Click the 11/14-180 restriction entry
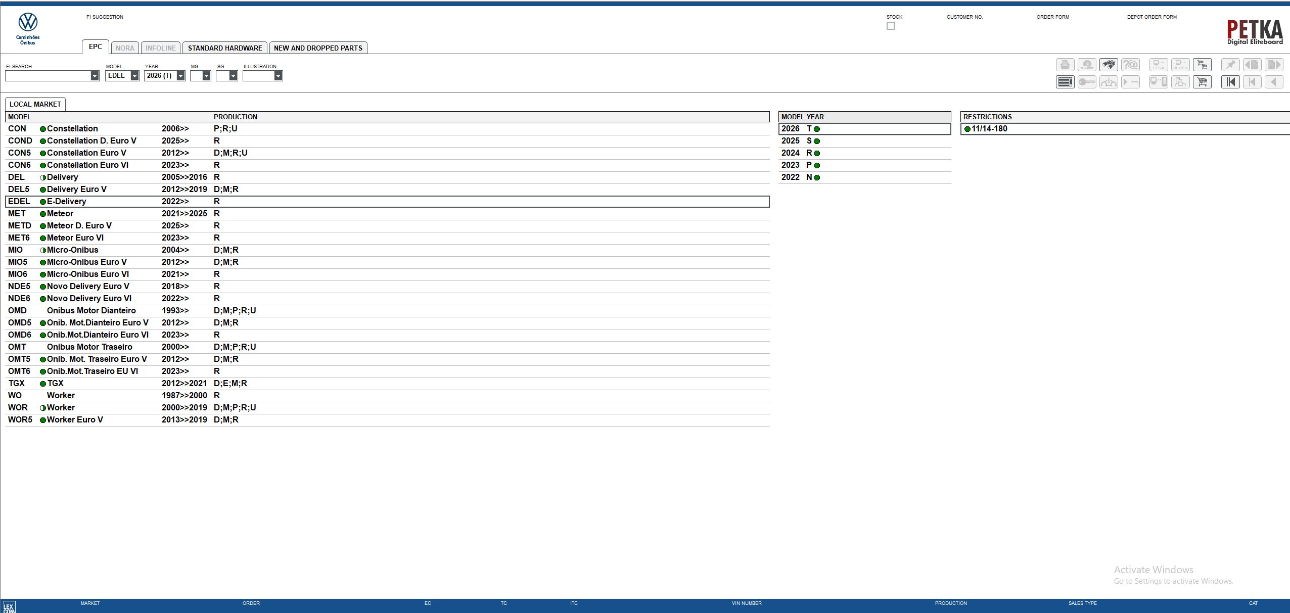Screen dimensions: 1290x613 click(989, 128)
